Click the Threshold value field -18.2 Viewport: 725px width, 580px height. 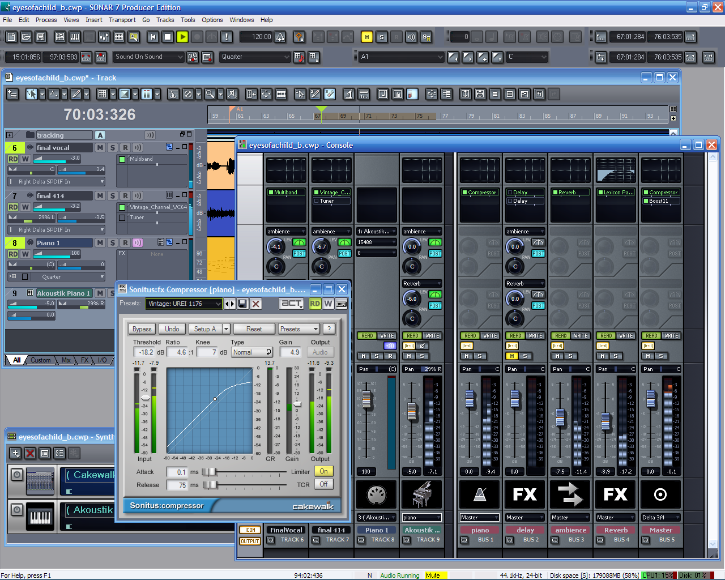pyautogui.click(x=144, y=352)
